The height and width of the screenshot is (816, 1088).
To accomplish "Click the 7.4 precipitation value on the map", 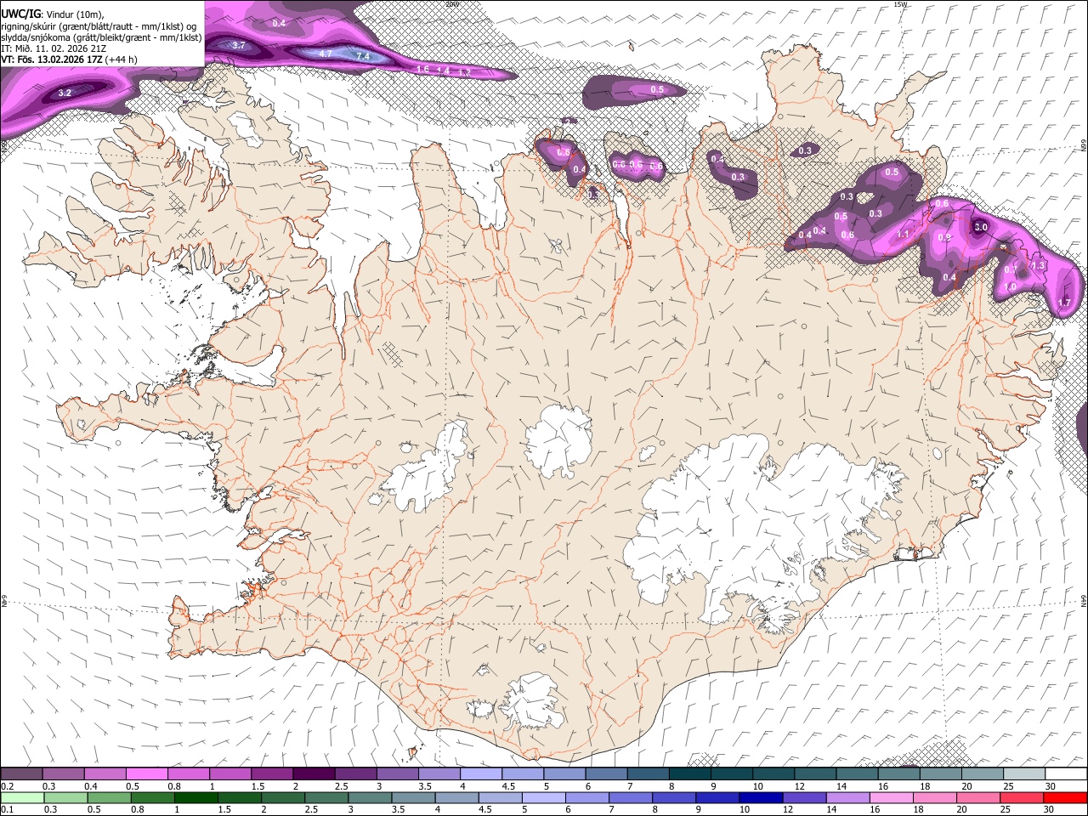I will [363, 56].
